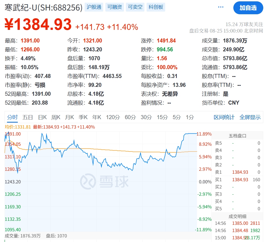This screenshot has width=270, height=242.
Task: Click the stock title 寒武纪-U(SH:688256)
Action: pyautogui.click(x=44, y=8)
